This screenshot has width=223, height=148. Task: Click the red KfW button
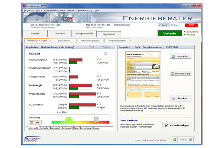point(191,25)
